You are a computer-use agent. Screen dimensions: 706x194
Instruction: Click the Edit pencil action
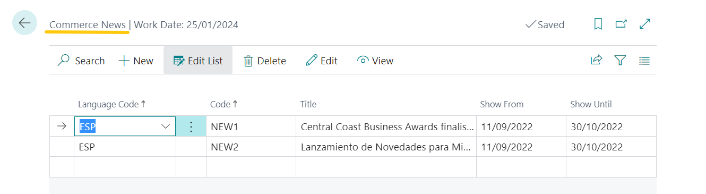pos(322,61)
